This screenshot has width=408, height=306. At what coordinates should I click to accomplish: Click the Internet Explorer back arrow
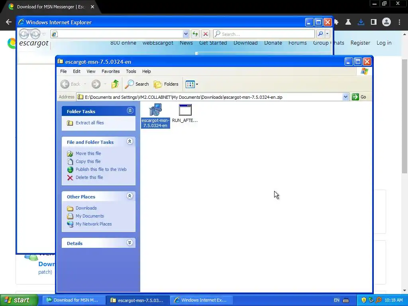tap(24, 34)
